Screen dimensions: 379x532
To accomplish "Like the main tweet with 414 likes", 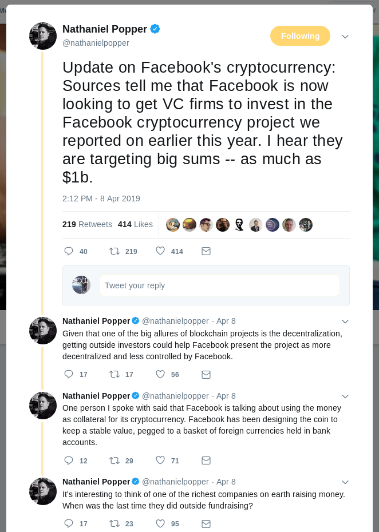I will (160, 251).
